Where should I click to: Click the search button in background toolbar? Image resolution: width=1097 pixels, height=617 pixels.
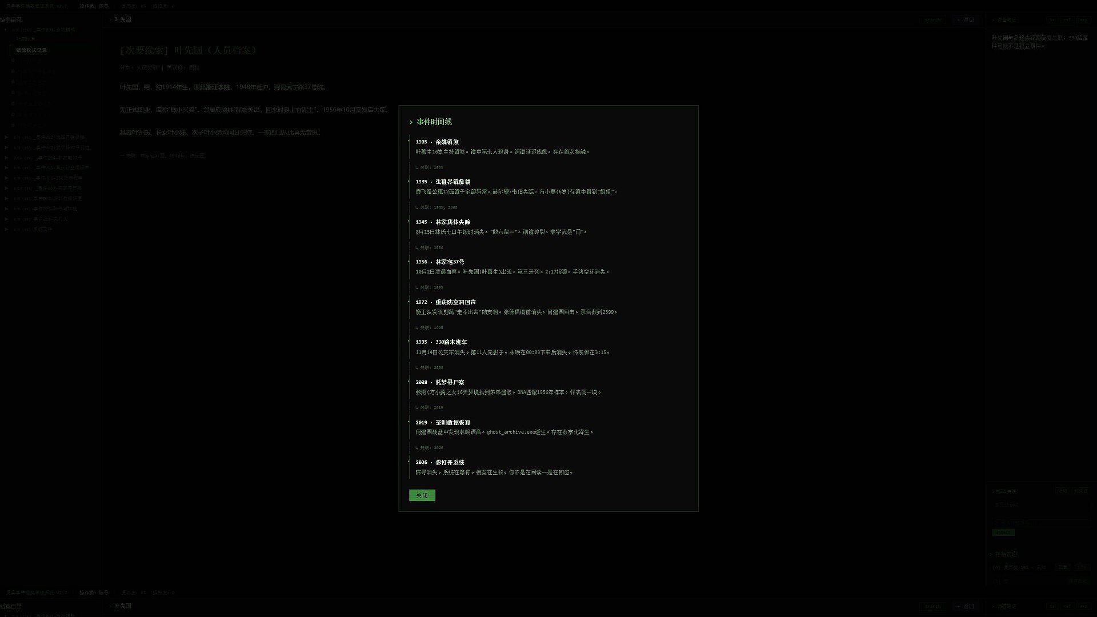click(x=932, y=19)
